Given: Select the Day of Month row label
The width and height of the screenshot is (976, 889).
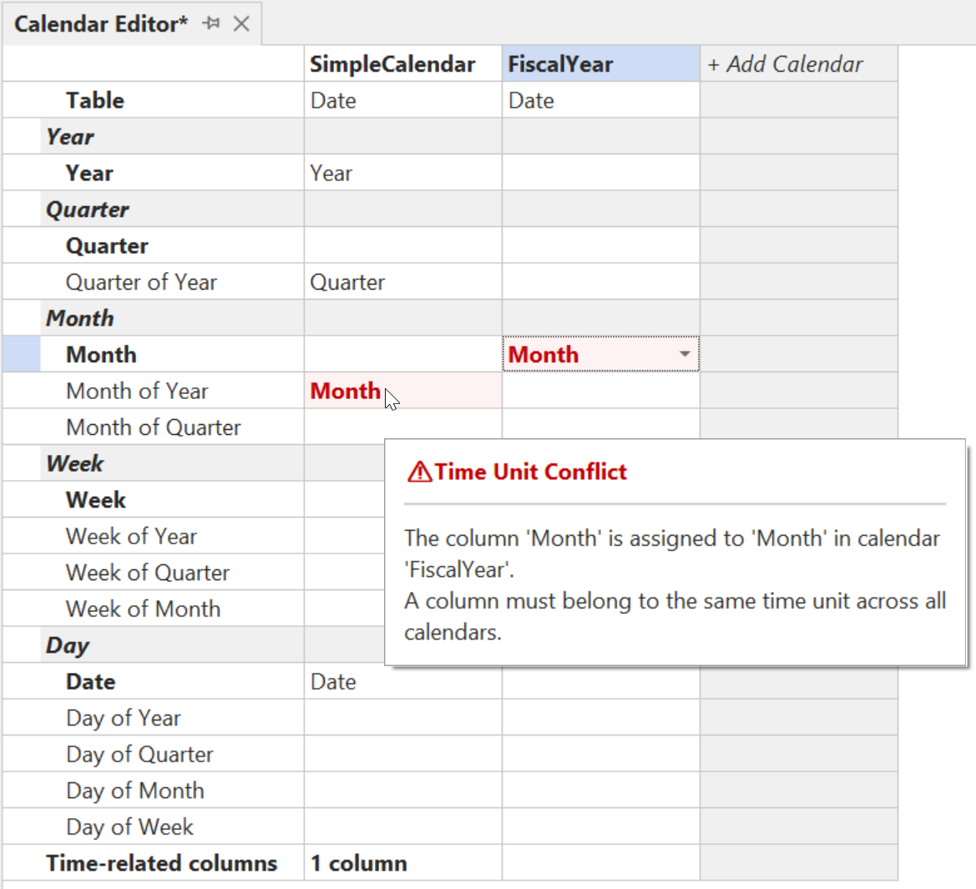Looking at the screenshot, I should 134,791.
